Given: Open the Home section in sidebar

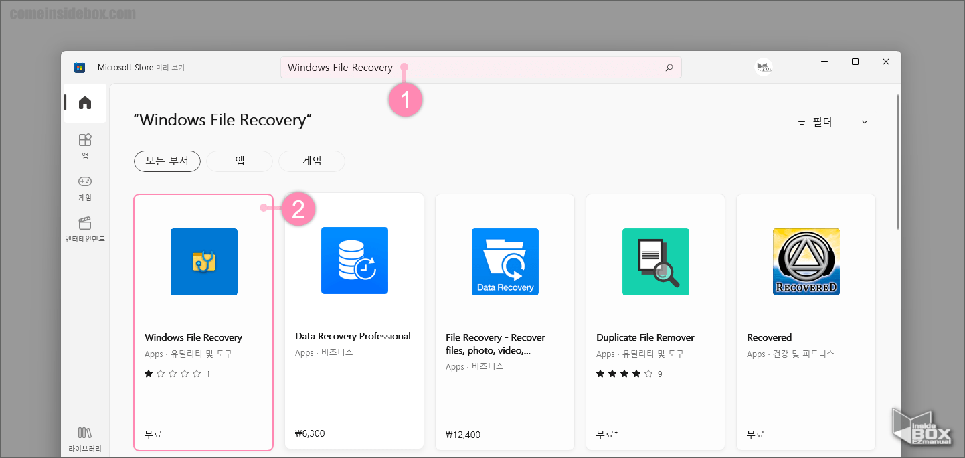Looking at the screenshot, I should pos(85,103).
